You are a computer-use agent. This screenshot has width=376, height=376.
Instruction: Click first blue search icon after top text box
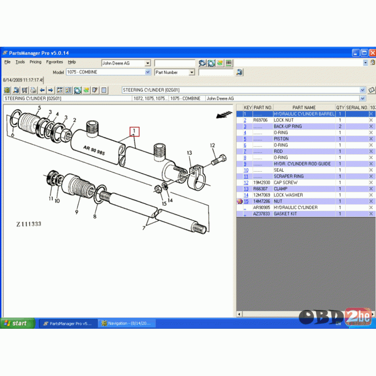(x=202, y=63)
